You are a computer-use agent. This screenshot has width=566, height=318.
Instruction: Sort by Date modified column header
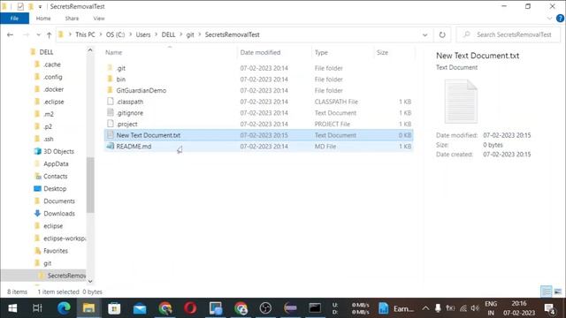click(x=260, y=52)
